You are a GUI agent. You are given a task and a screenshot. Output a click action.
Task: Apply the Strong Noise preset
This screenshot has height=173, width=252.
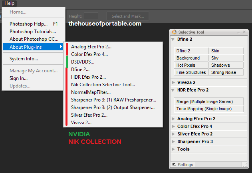(x=226, y=72)
